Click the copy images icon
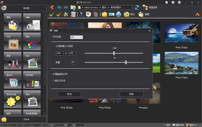 click(89, 14)
